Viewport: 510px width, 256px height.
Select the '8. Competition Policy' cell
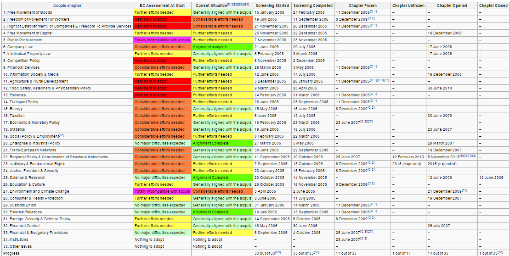[x=68, y=61]
